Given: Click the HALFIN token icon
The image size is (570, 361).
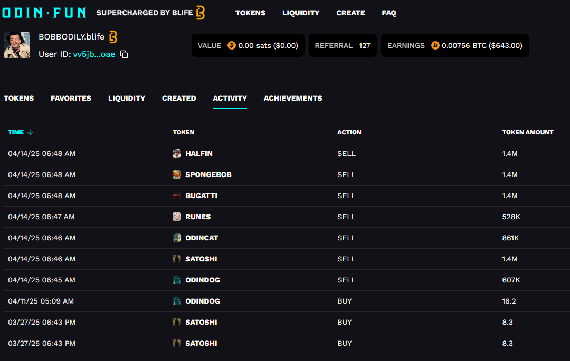Looking at the screenshot, I should point(177,153).
